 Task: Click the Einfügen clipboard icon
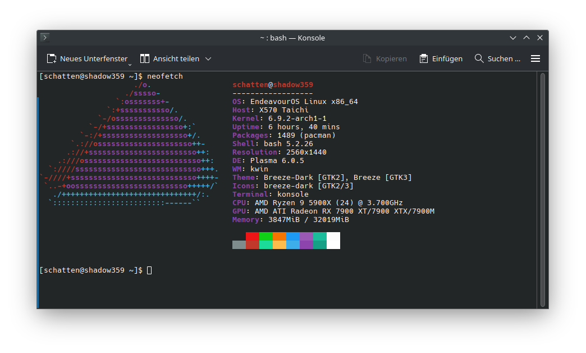pyautogui.click(x=423, y=59)
